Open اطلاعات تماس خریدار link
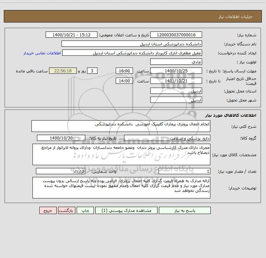This screenshot has width=266, height=258. (x=42, y=53)
